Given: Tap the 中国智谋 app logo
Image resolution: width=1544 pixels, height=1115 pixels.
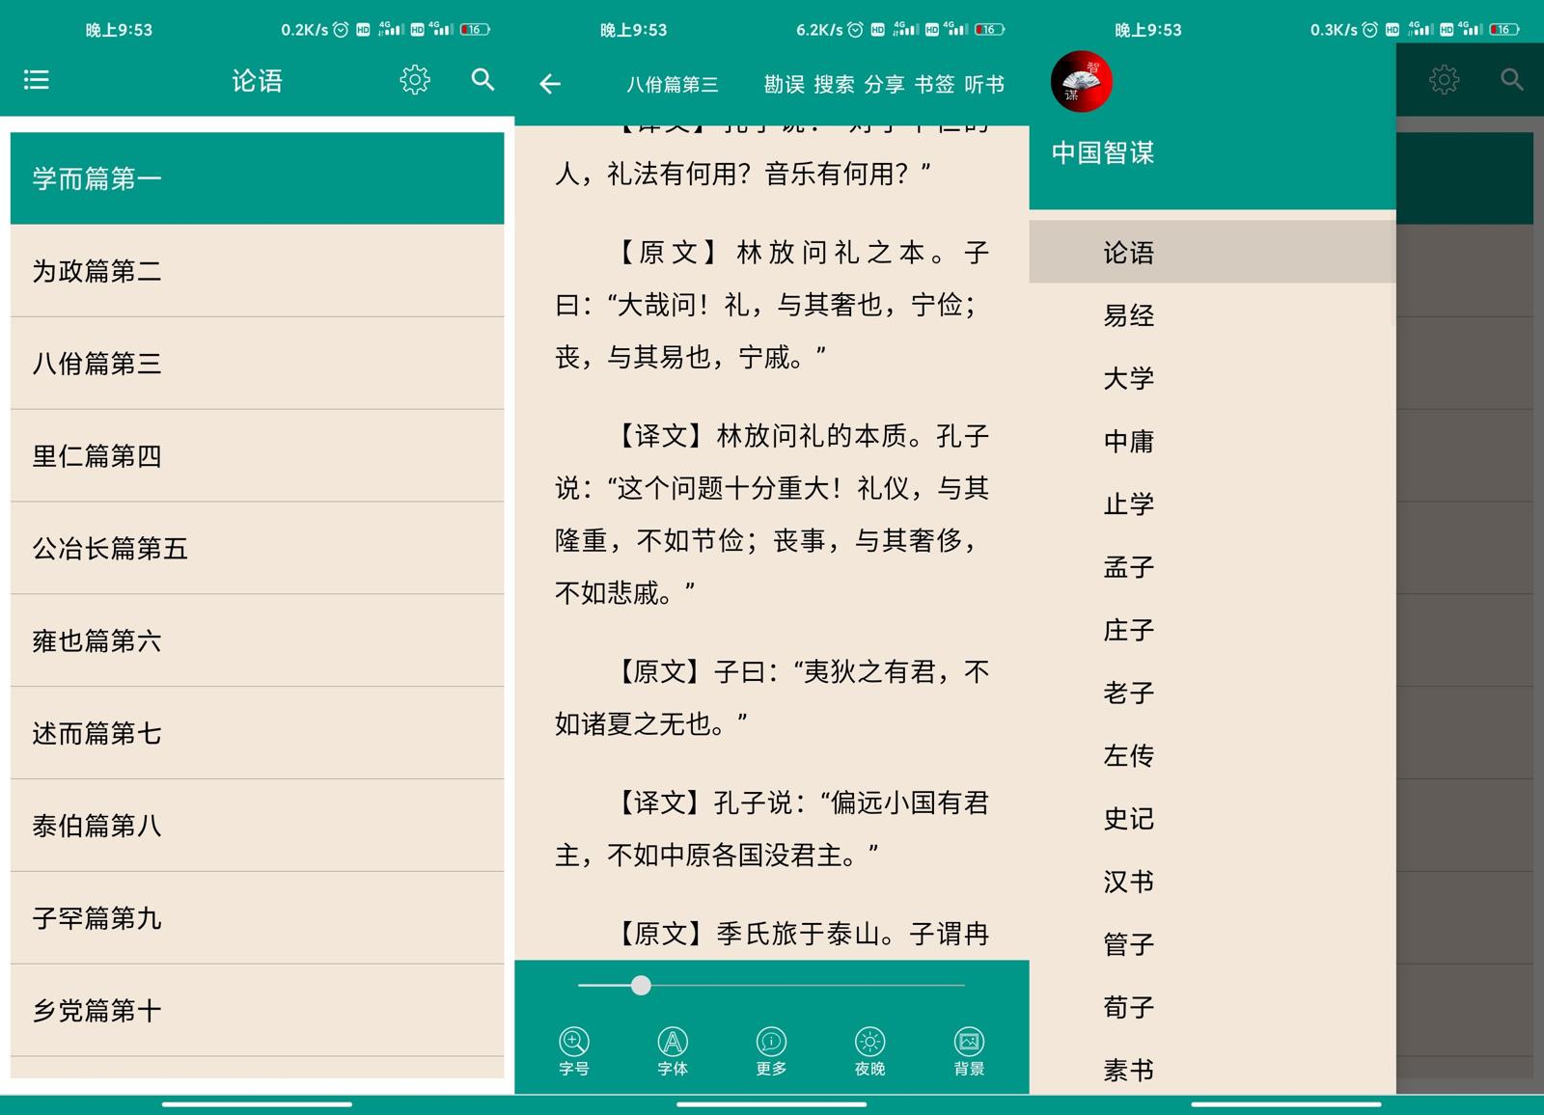Looking at the screenshot, I should [x=1081, y=82].
